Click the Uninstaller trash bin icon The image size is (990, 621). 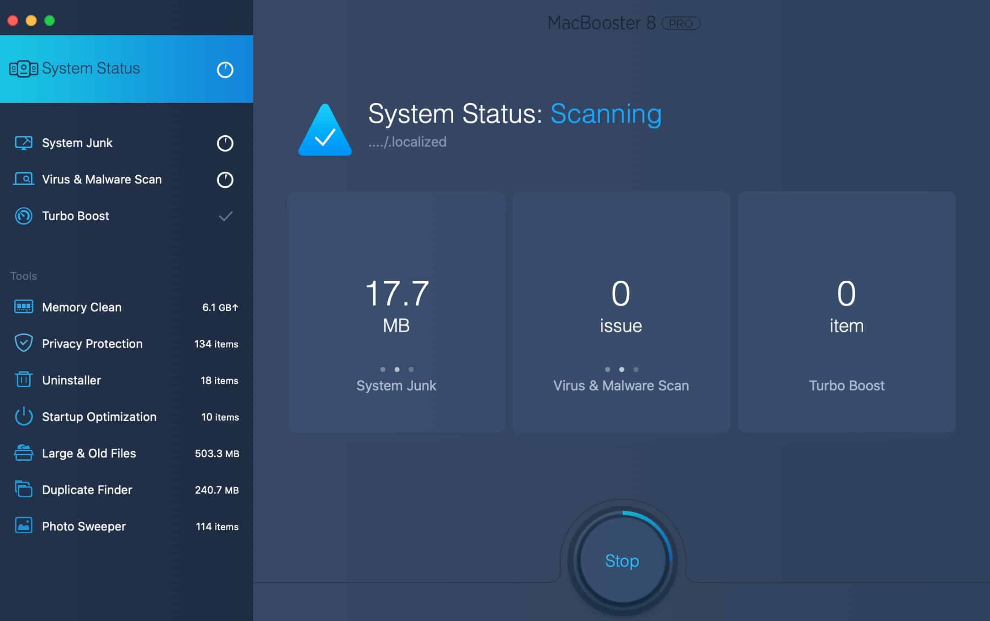coord(24,380)
